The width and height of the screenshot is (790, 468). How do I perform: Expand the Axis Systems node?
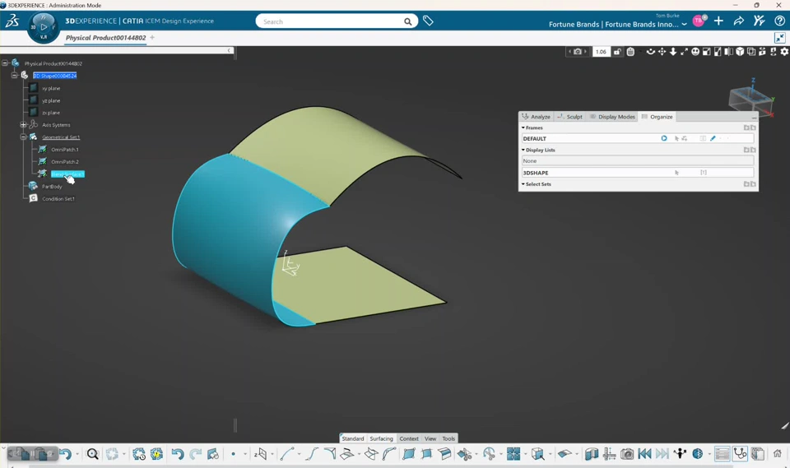(23, 125)
